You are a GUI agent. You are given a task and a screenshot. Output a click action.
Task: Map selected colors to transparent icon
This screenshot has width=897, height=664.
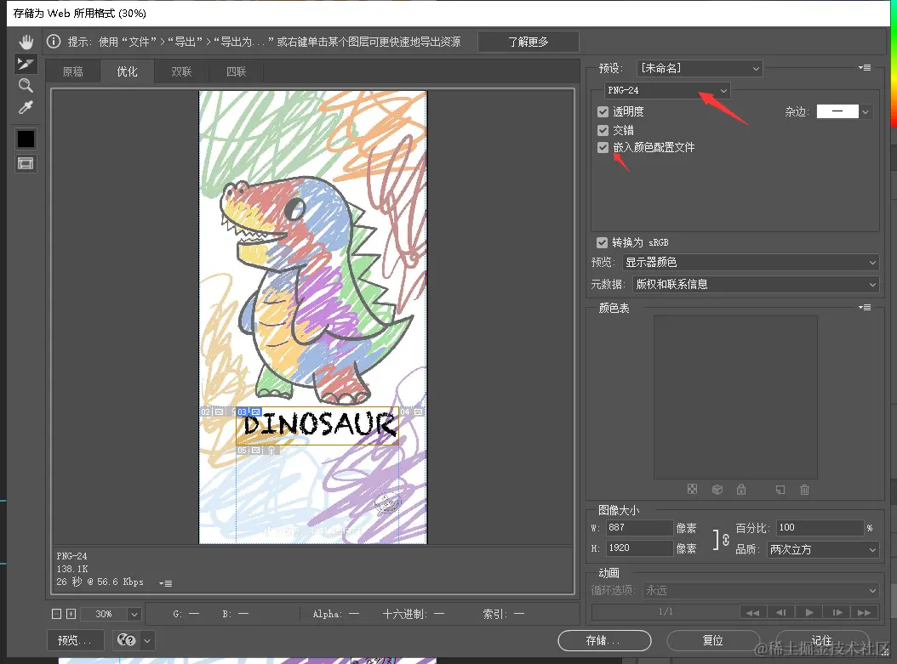[692, 489]
